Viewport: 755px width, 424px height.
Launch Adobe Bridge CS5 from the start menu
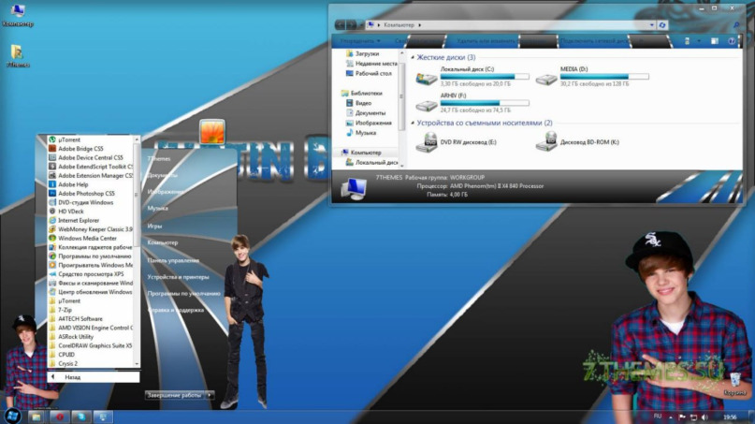tap(80, 149)
